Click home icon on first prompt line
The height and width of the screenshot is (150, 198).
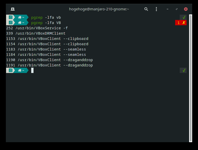pos(20,17)
